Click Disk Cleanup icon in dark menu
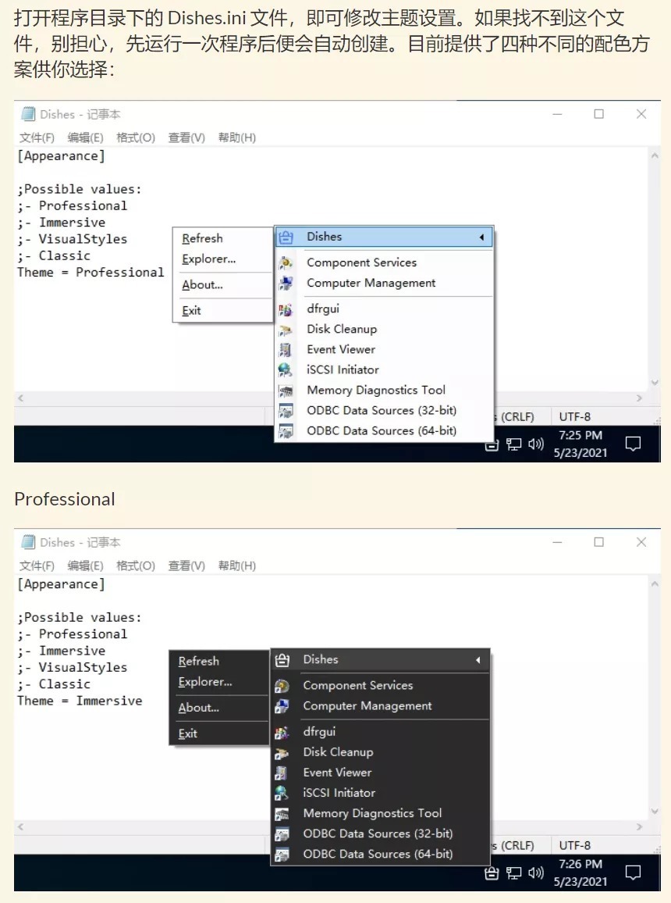 282,753
